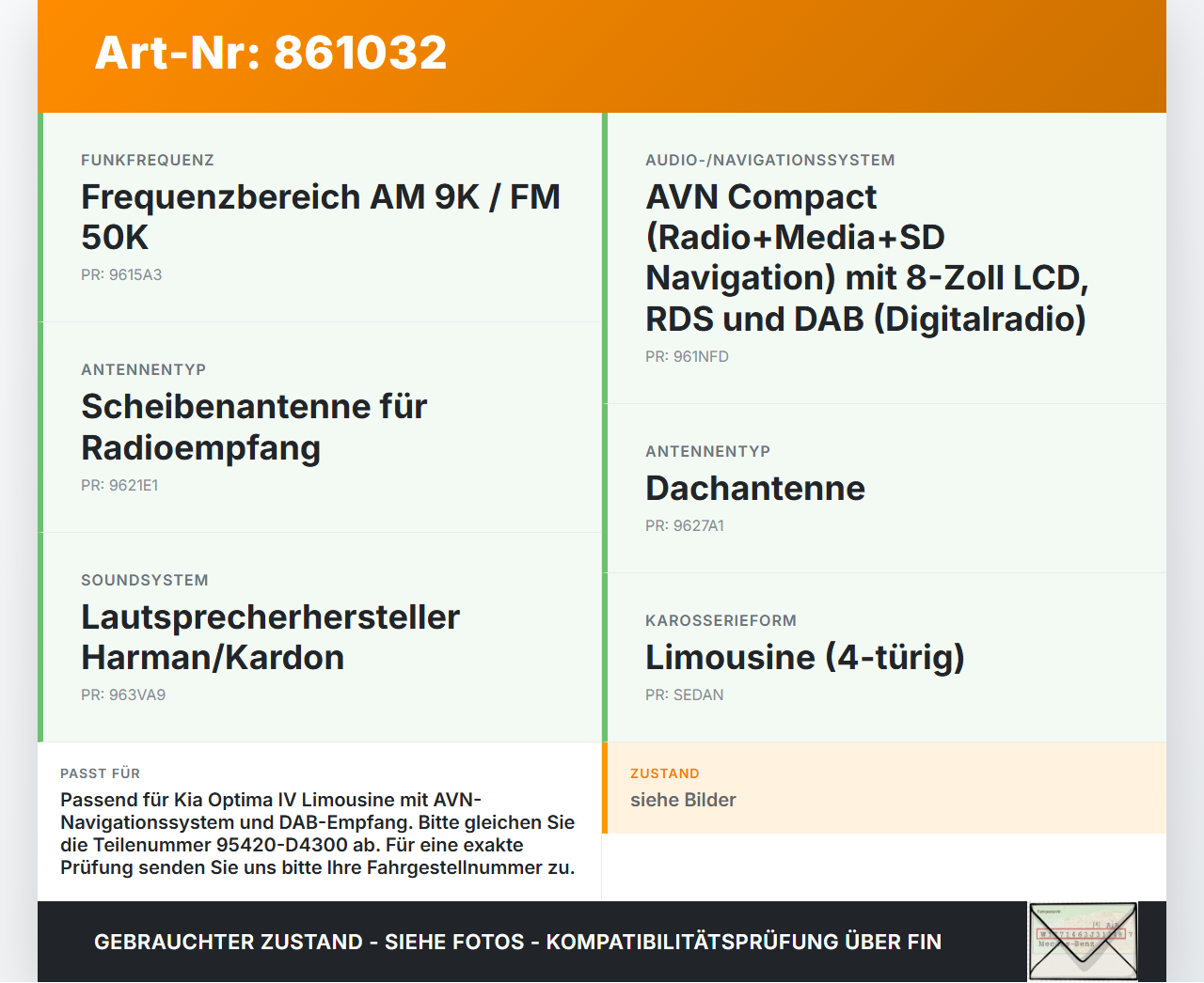The image size is (1204, 983).
Task: Select the FUNKFREQUENZ label
Action: tap(148, 160)
